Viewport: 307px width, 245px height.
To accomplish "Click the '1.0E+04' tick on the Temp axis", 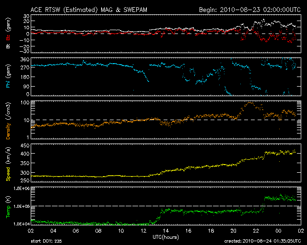I will click(x=22, y=224).
